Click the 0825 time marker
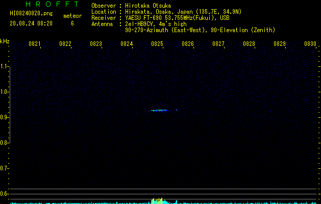321x204 pixels. point(157,44)
